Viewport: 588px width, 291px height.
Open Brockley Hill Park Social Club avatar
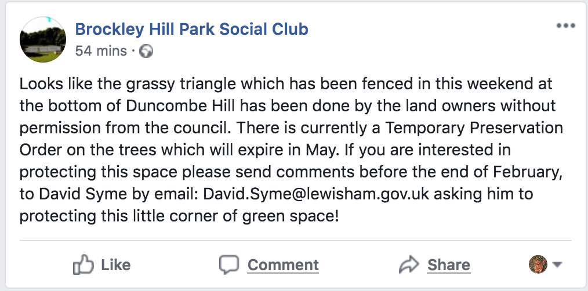click(42, 39)
